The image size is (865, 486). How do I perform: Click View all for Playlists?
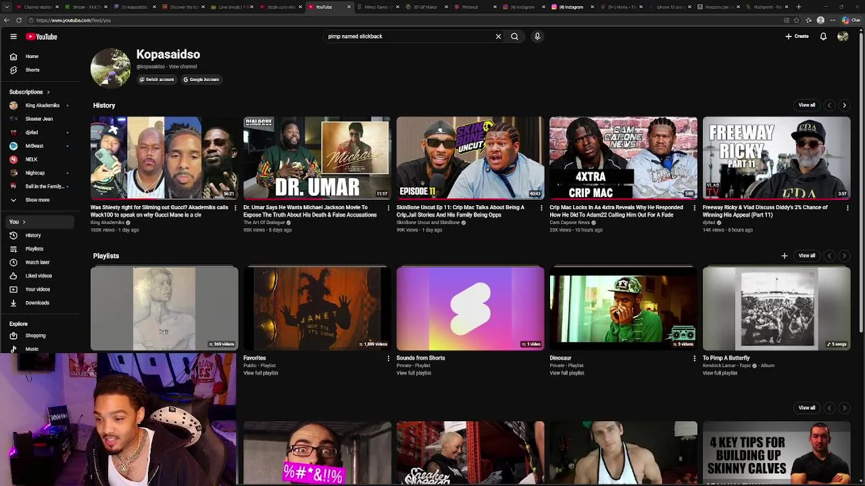click(x=807, y=256)
